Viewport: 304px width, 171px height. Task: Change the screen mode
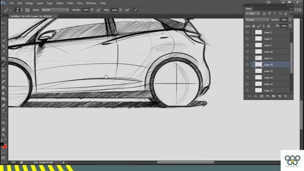(3, 158)
